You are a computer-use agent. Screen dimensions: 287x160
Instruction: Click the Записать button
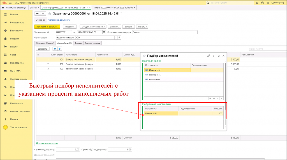pyautogui.click(x=114, y=26)
